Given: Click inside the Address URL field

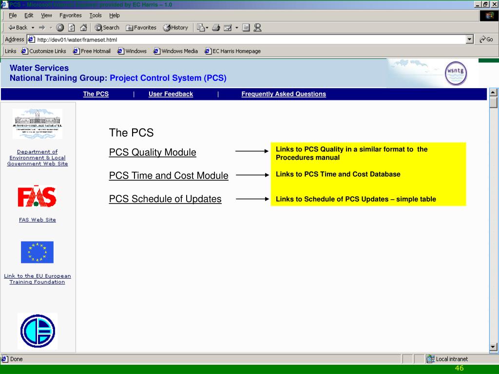Looking at the screenshot, I should coord(244,39).
